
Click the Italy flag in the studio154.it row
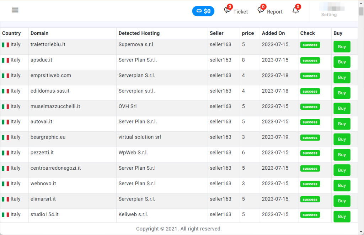pos(5,215)
